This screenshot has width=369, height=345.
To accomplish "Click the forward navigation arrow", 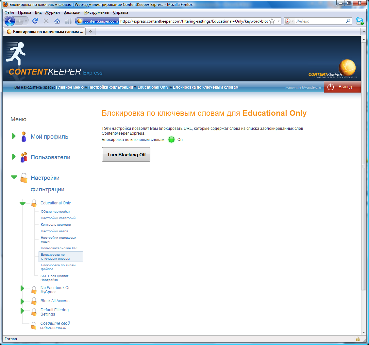I will [x=20, y=21].
